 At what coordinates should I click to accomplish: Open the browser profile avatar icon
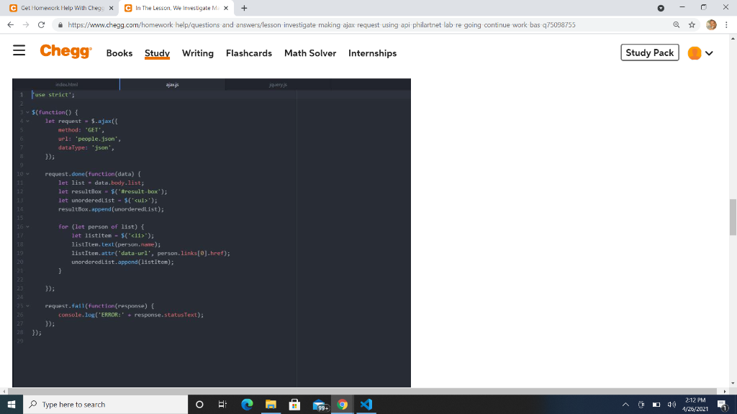click(710, 24)
